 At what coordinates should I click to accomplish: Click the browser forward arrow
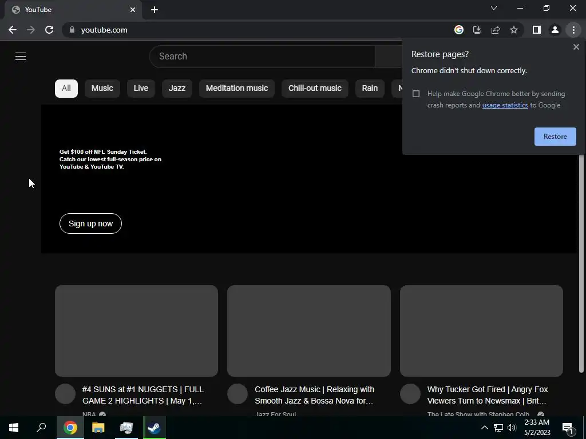click(x=31, y=30)
